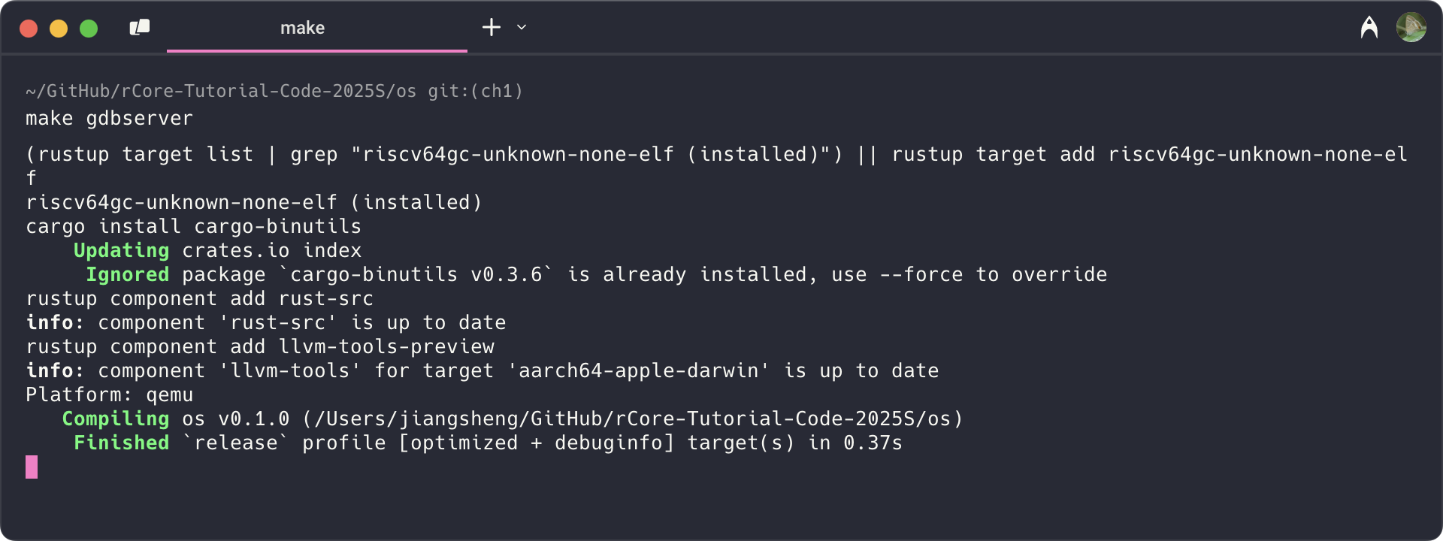Click the green "Finished" status label
Screen dimensions: 1443x541
click(x=121, y=443)
